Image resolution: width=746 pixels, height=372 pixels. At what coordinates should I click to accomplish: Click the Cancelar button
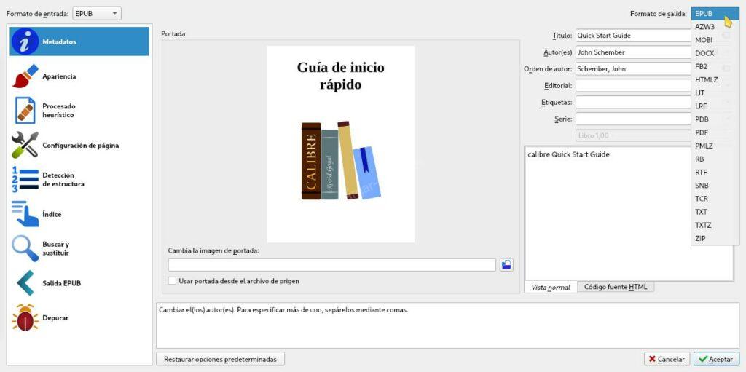[667, 359]
